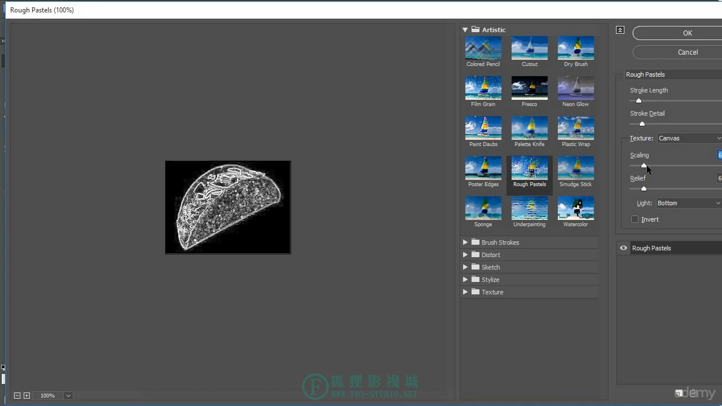Open the filter selection dropdown Rough Pastels
Viewport: 722px width, 406px height.
point(673,74)
